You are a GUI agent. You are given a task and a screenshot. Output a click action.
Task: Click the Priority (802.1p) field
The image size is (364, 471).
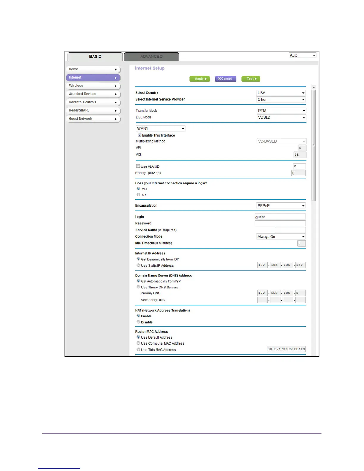click(x=298, y=173)
